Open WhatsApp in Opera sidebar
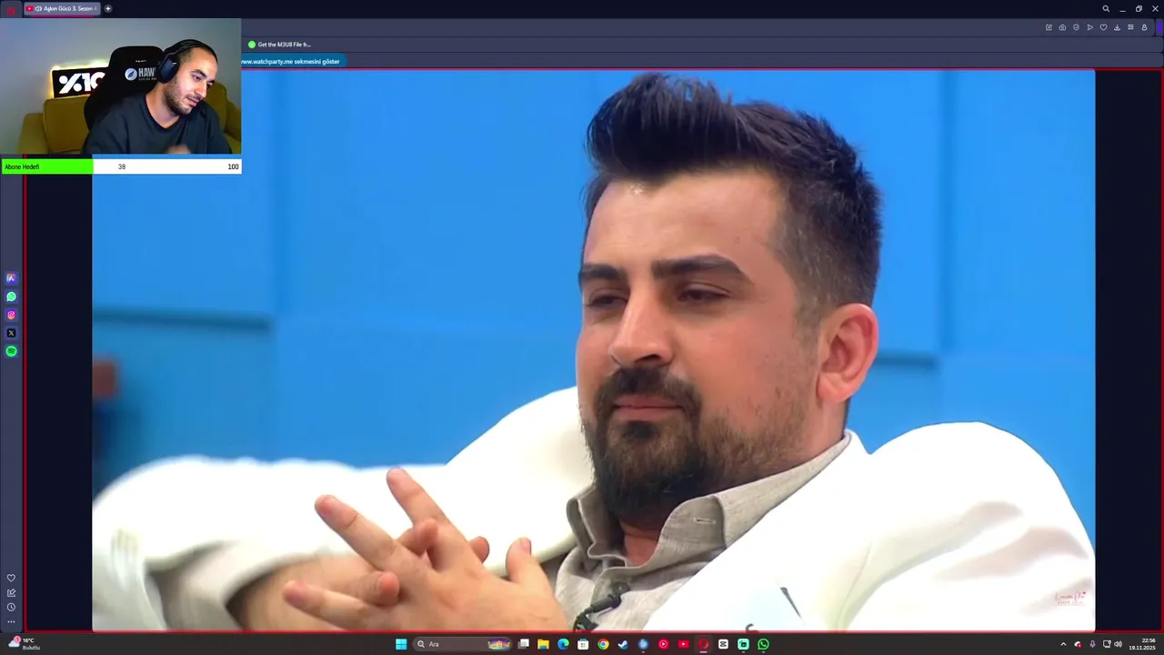This screenshot has width=1164, height=655. (11, 297)
